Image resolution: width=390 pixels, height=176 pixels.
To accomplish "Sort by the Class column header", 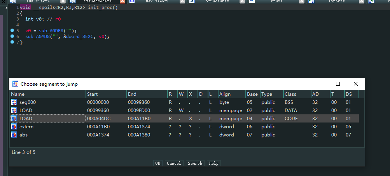I will coord(297,94).
